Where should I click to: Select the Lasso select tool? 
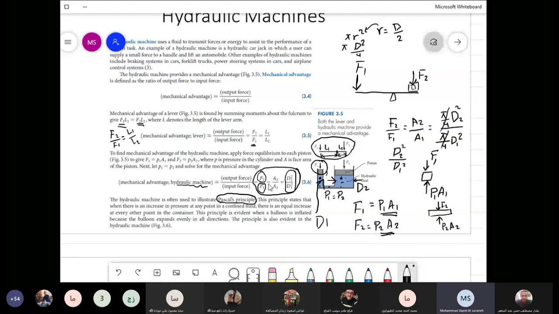tap(234, 274)
